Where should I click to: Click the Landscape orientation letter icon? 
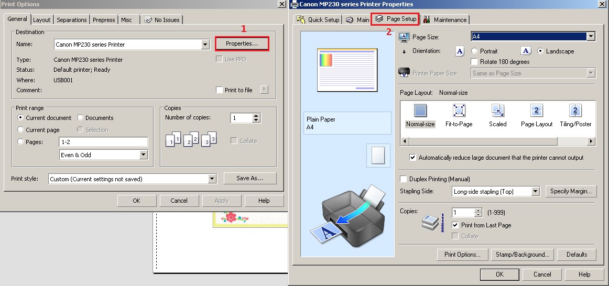tap(526, 51)
